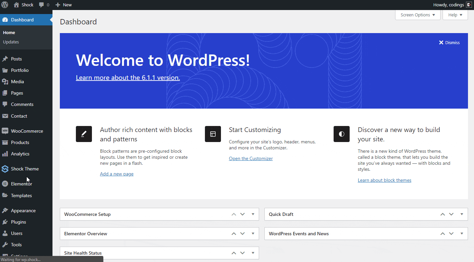474x262 pixels.
Task: Dismiss the Welcome to WordPress banner
Action: point(449,42)
